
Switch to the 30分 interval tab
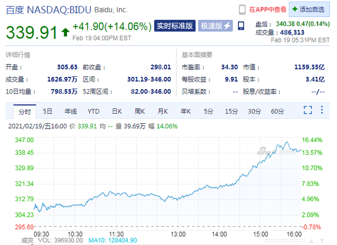255,112
